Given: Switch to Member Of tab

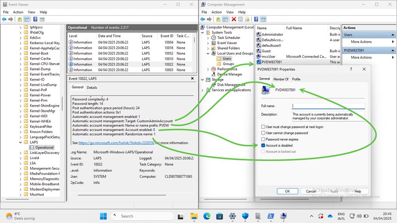Looking at the screenshot, I should tap(281, 79).
